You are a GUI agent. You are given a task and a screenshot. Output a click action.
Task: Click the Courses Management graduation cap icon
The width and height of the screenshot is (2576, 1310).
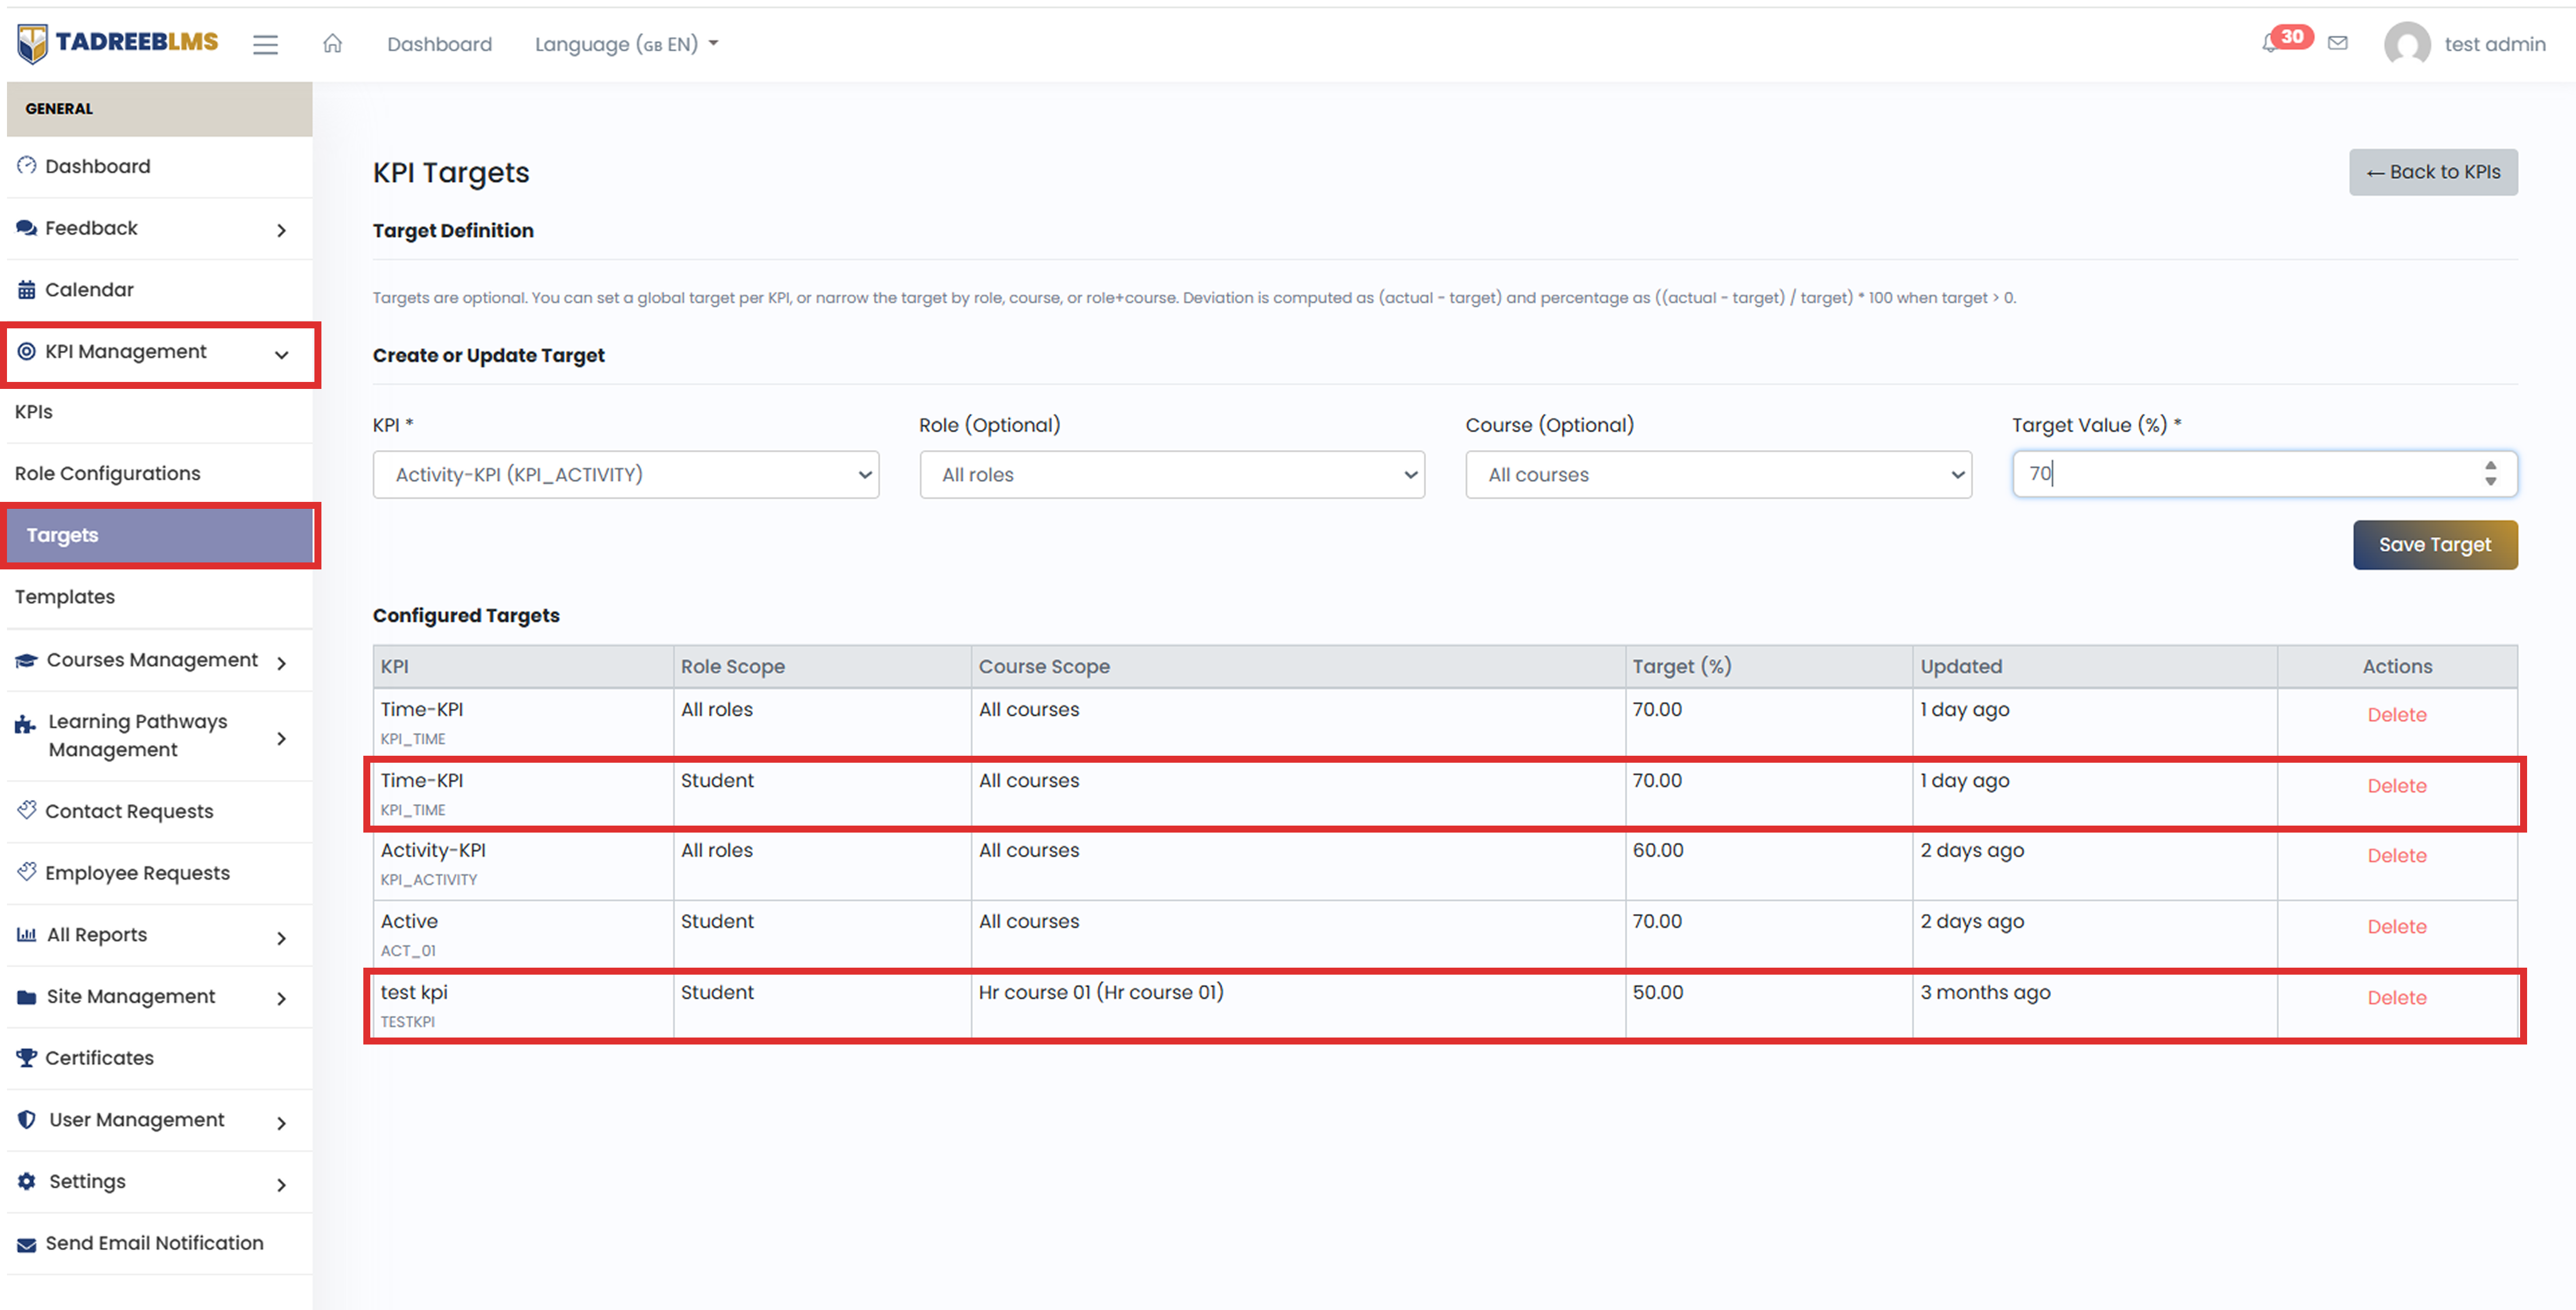pyautogui.click(x=27, y=661)
